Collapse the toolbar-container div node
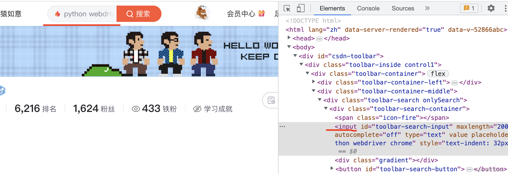The image size is (508, 174). (x=307, y=73)
